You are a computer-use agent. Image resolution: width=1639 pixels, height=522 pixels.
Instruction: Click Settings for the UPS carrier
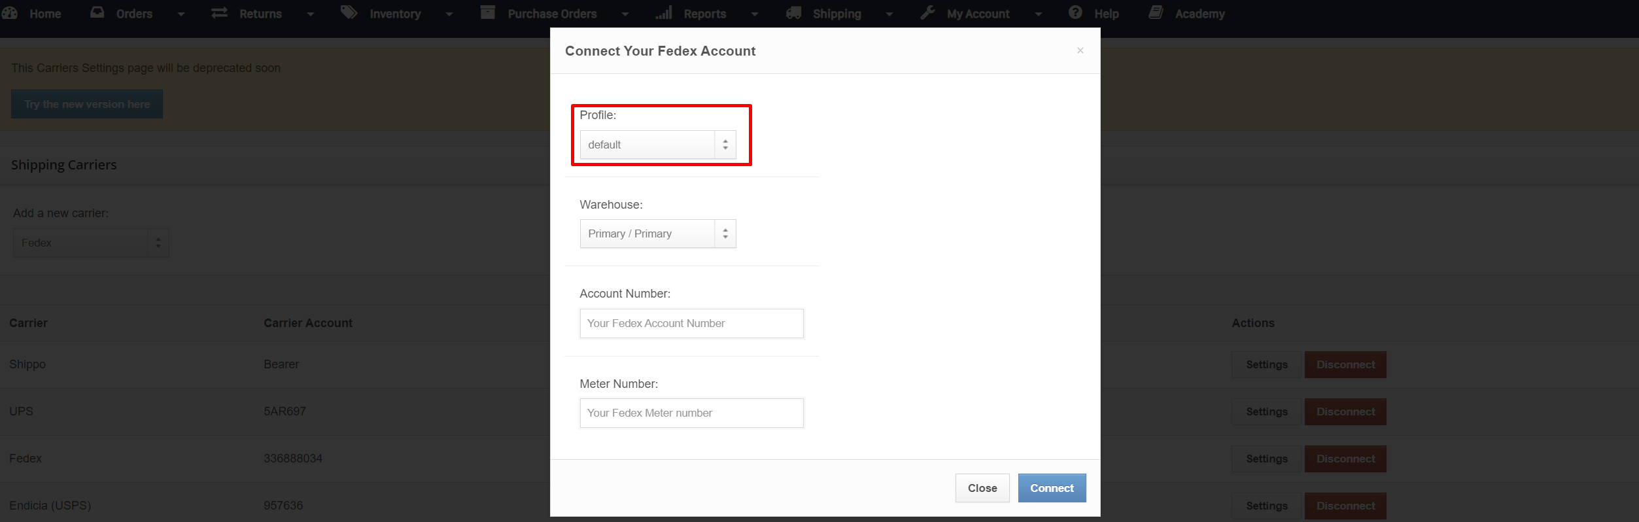coord(1267,411)
